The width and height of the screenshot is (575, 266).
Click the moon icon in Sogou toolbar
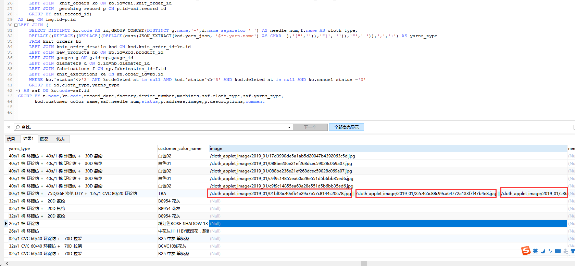point(543,251)
